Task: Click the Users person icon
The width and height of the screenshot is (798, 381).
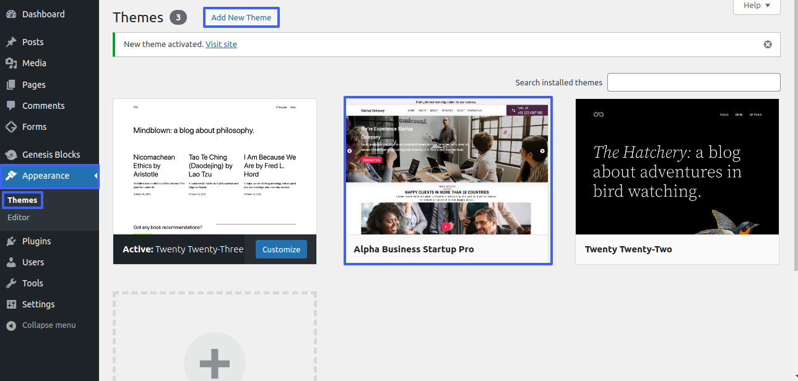Action: (11, 262)
